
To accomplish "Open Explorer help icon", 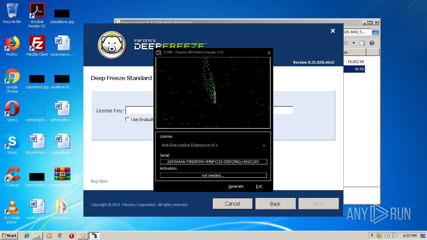I will [372, 43].
